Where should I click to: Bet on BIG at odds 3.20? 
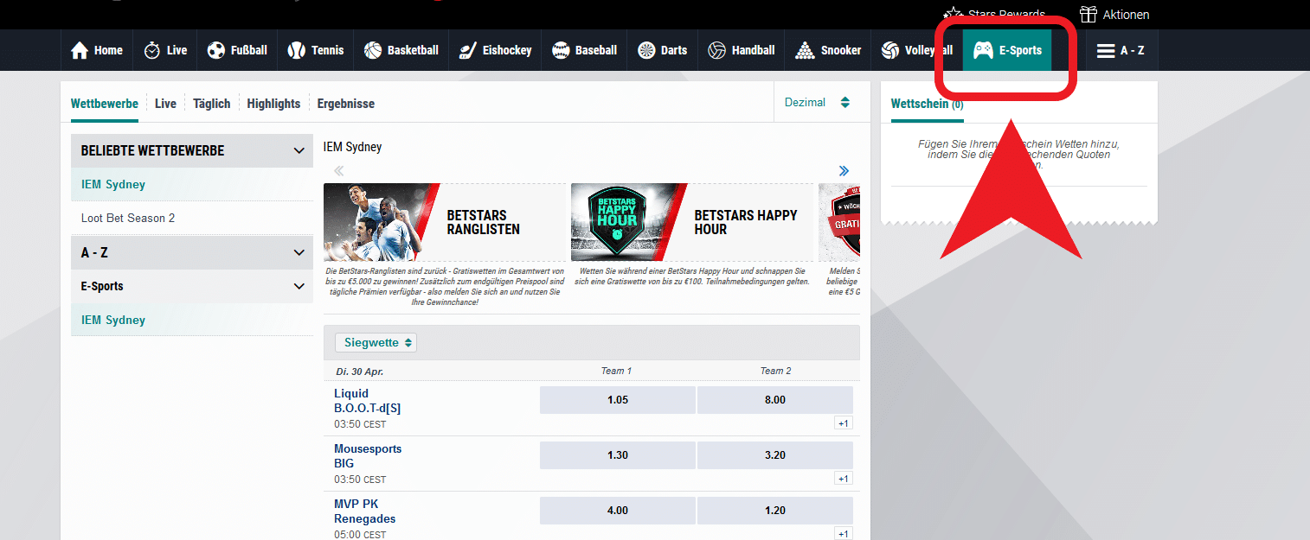pos(775,455)
